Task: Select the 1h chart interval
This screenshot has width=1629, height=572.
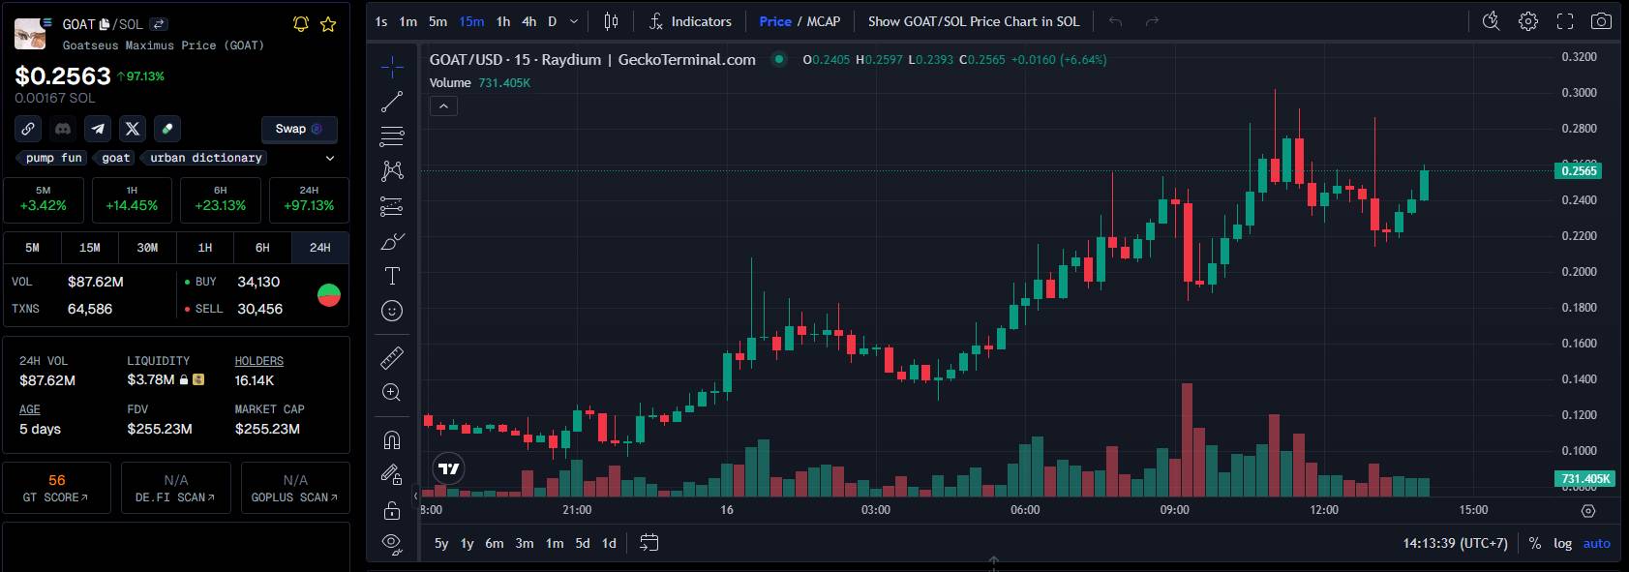Action: [503, 21]
